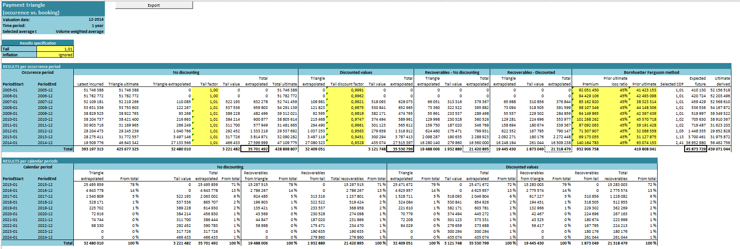Select the RESULTS per calendar periods title
The height and width of the screenshot is (249, 740).
click(x=31, y=161)
